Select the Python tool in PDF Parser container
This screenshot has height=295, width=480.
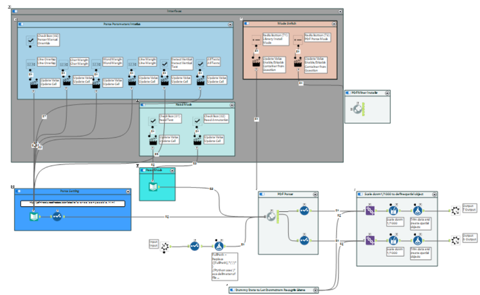271,216
